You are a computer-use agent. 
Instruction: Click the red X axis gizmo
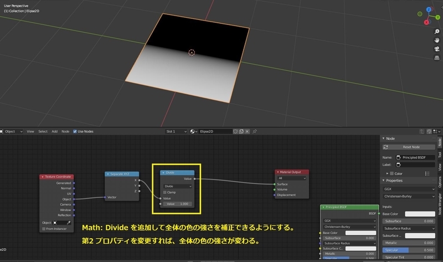point(426,22)
